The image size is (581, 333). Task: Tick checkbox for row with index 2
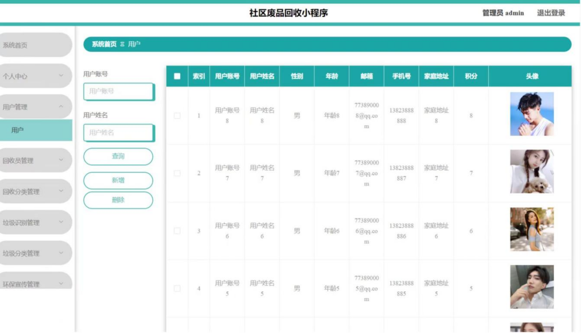point(177,173)
